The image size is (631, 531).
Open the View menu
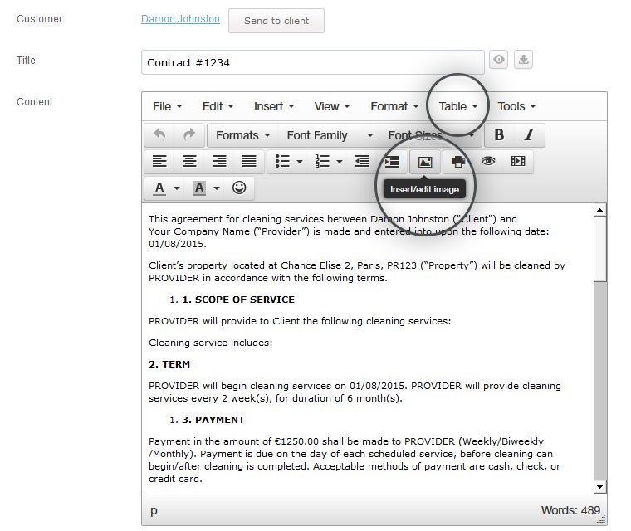[332, 106]
